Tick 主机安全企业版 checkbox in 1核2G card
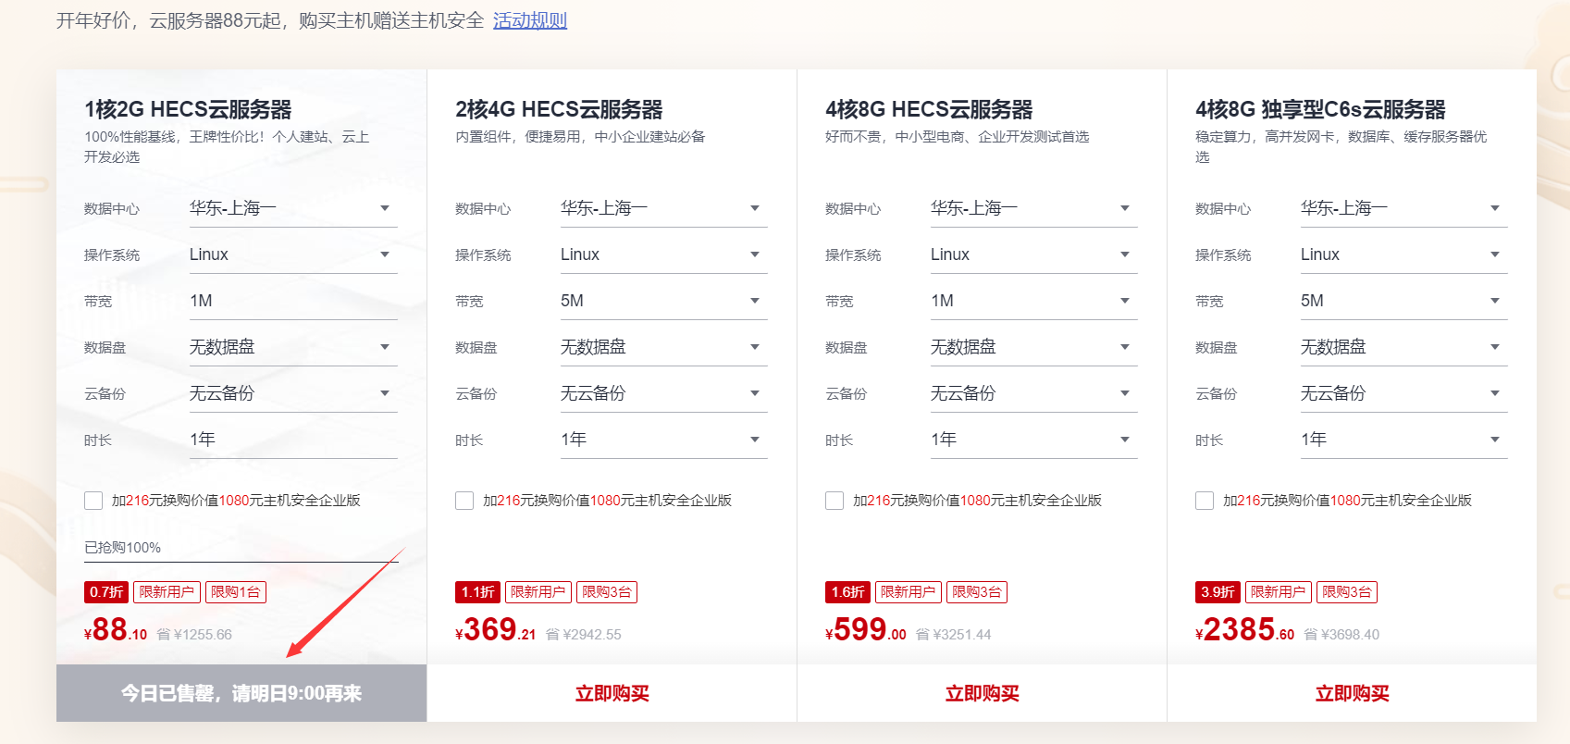The height and width of the screenshot is (744, 1570). coord(93,501)
